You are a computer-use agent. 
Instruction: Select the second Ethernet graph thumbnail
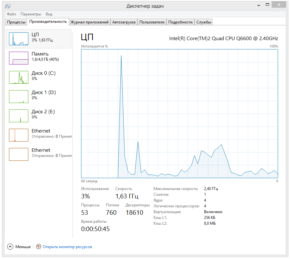tap(19, 154)
